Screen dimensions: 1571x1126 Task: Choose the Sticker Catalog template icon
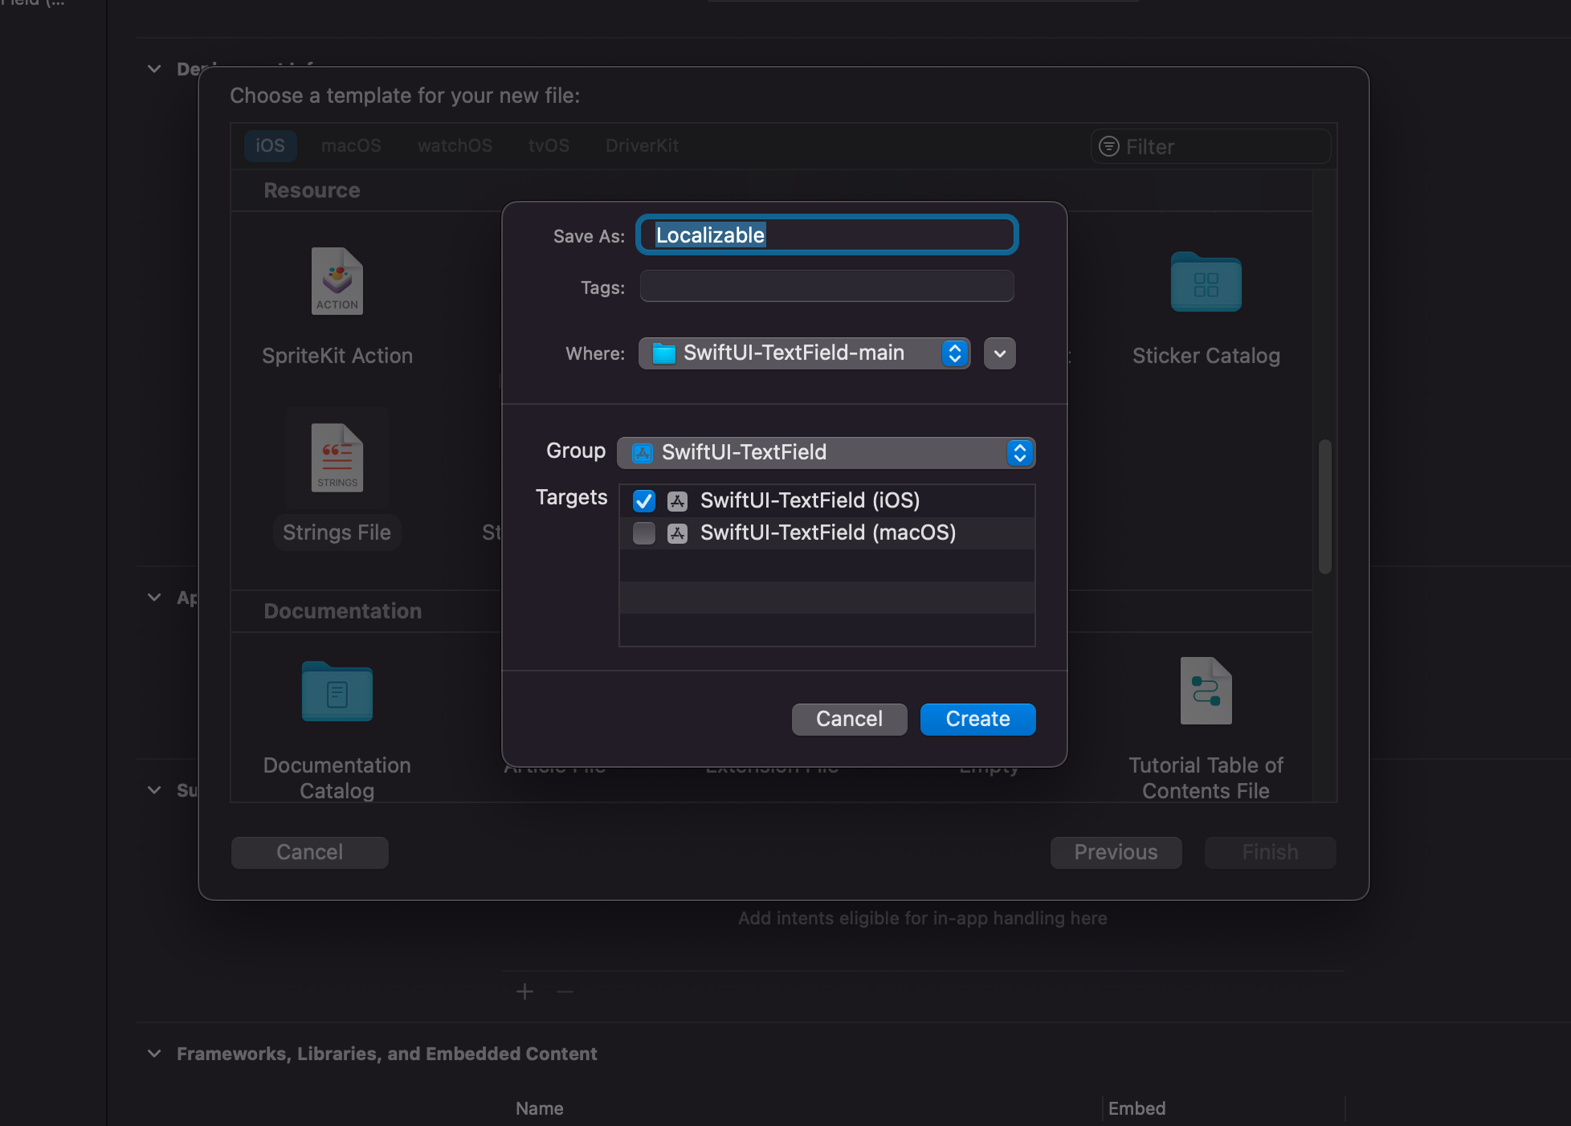(1206, 282)
